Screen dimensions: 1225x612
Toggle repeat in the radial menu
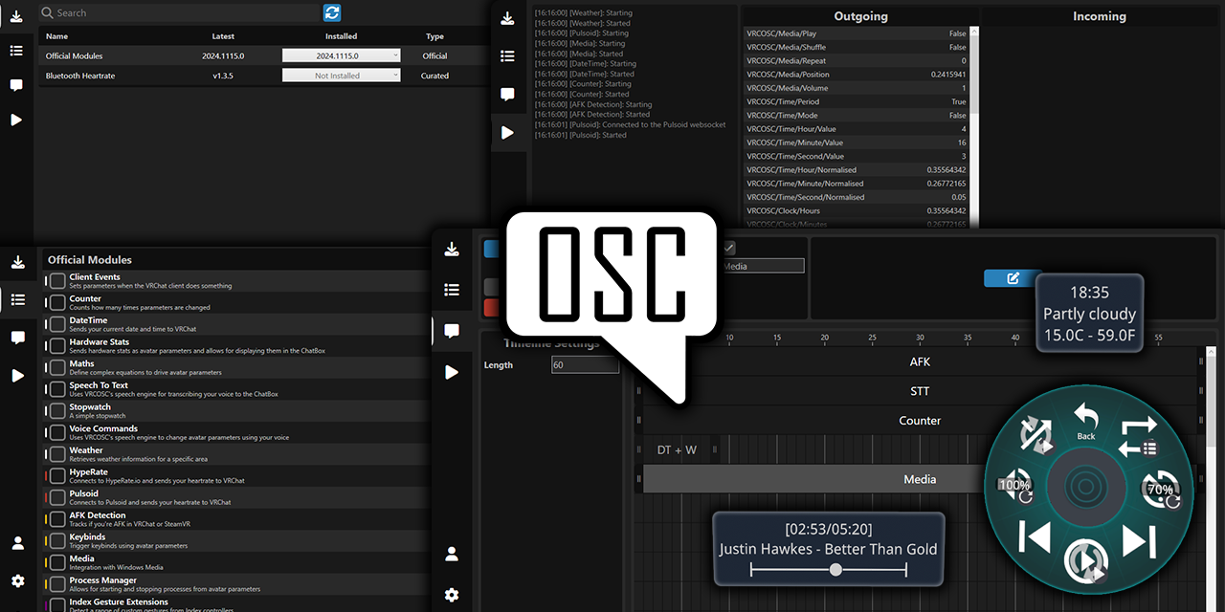1137,436
